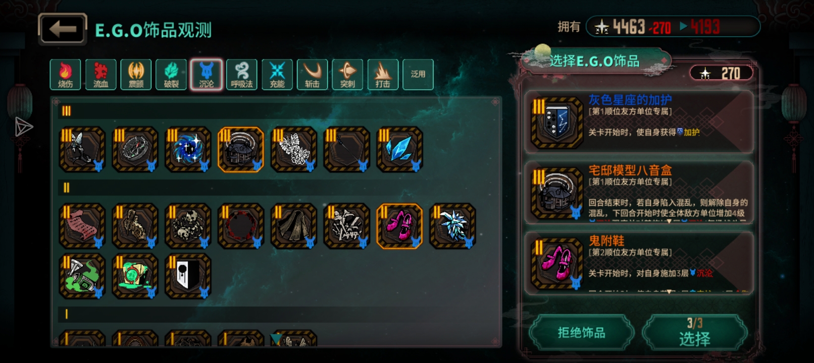
Task: Open the 震颤 tremor category icon
Action: click(136, 75)
